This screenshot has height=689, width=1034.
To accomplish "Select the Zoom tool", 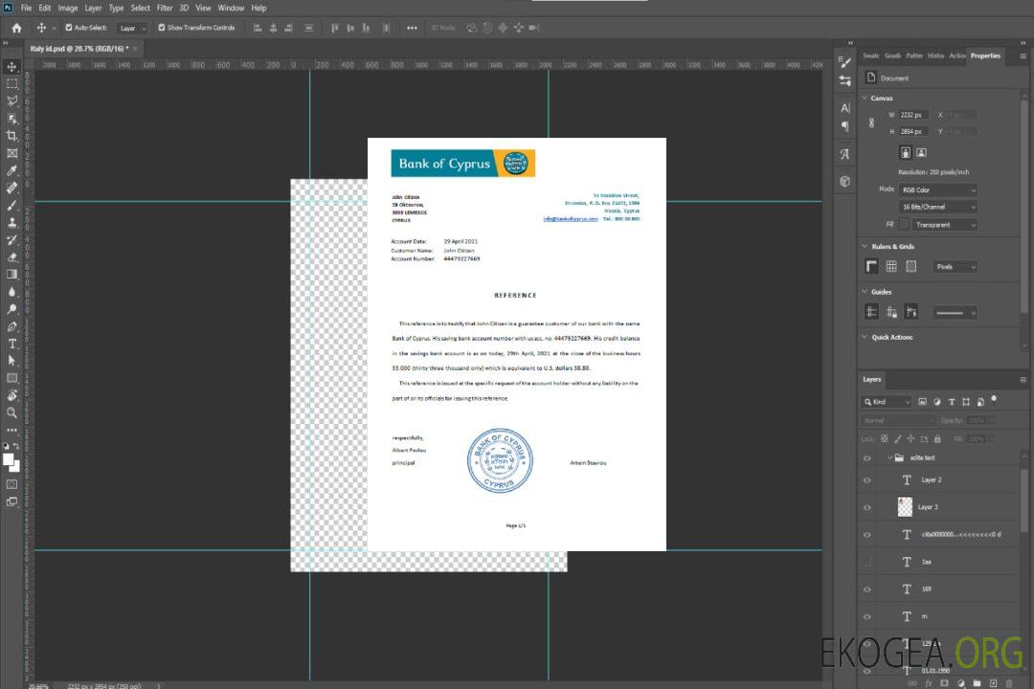I will (11, 412).
